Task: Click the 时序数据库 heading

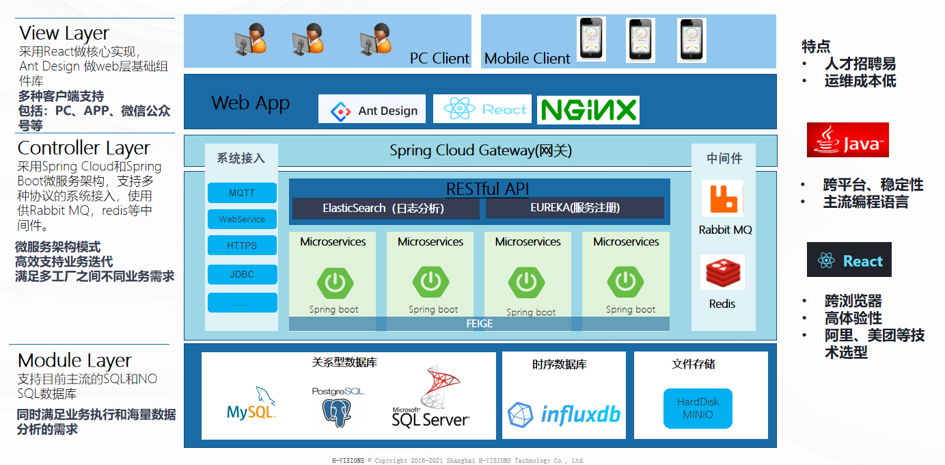Action: pyautogui.click(x=560, y=364)
